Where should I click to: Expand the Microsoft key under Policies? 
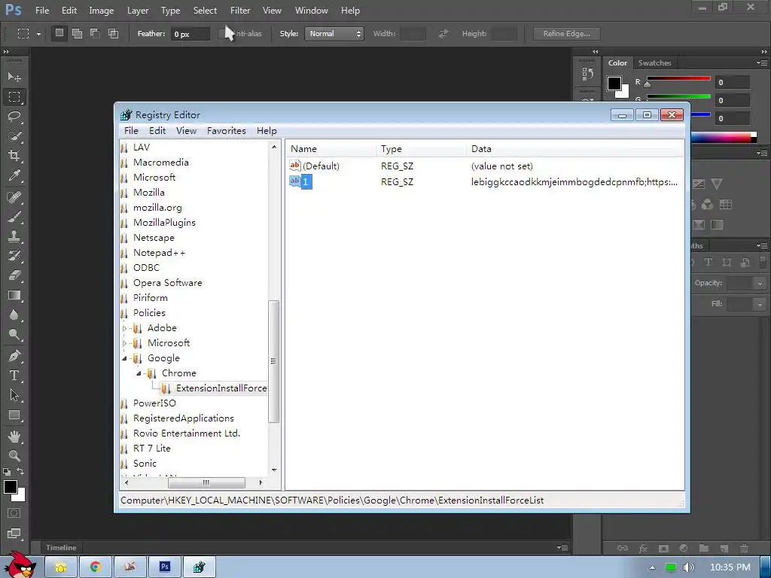pyautogui.click(x=124, y=343)
